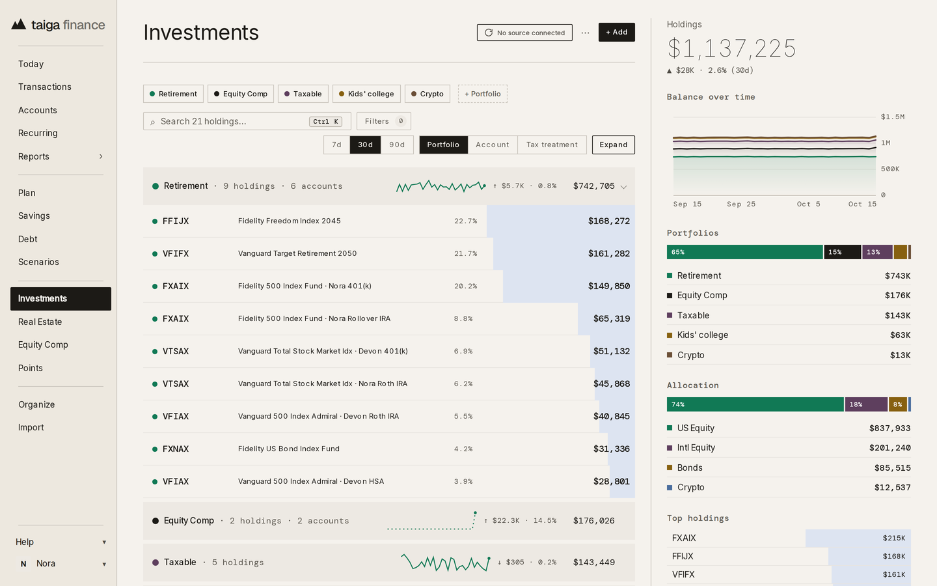Image resolution: width=937 pixels, height=586 pixels.
Task: Click Intl Equity allocation row
Action: pos(789,448)
